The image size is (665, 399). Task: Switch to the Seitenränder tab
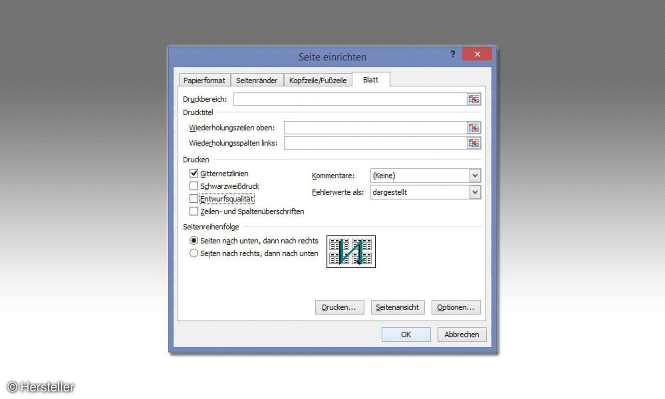coord(257,80)
